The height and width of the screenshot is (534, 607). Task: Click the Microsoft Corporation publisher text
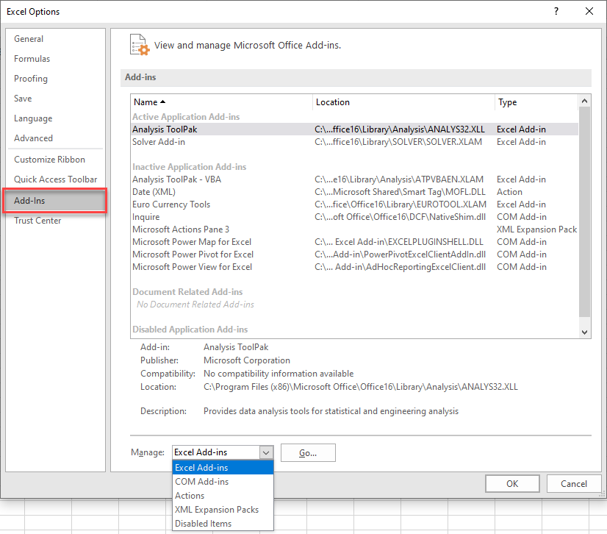(247, 360)
